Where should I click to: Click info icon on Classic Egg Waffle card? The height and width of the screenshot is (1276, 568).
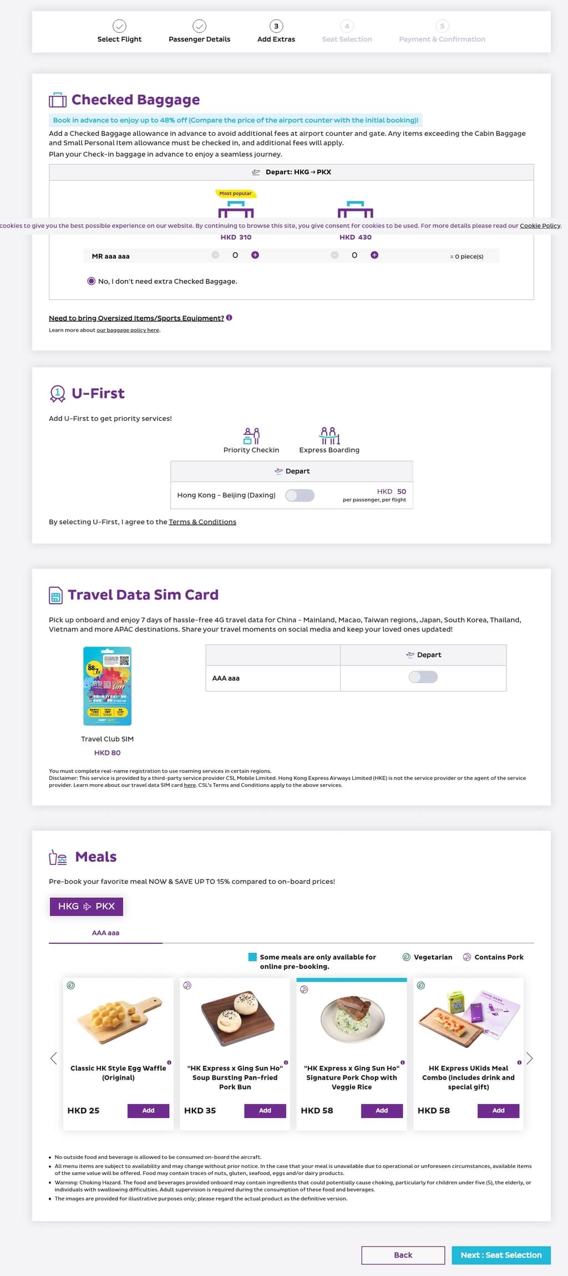(169, 1063)
